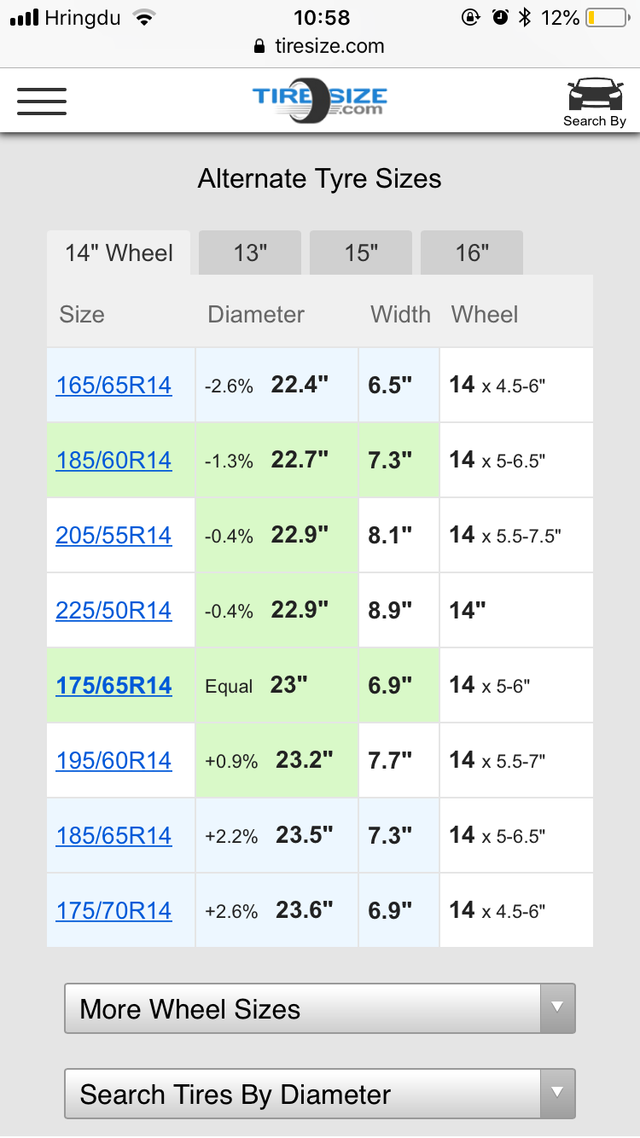
Task: Tap the padlock icon beside the URL
Action: [260, 47]
